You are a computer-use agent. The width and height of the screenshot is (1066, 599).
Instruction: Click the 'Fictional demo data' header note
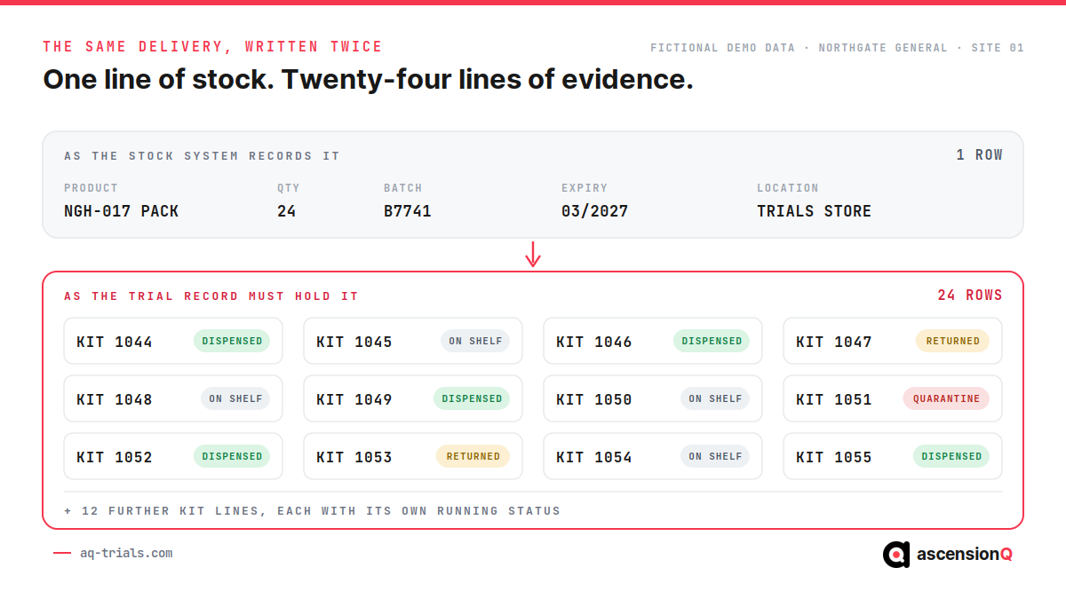click(838, 48)
